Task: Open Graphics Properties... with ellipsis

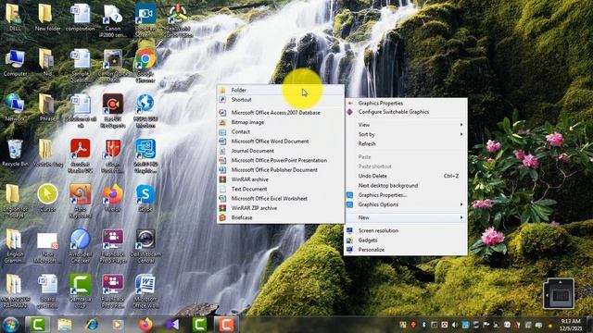Action: coord(406,195)
